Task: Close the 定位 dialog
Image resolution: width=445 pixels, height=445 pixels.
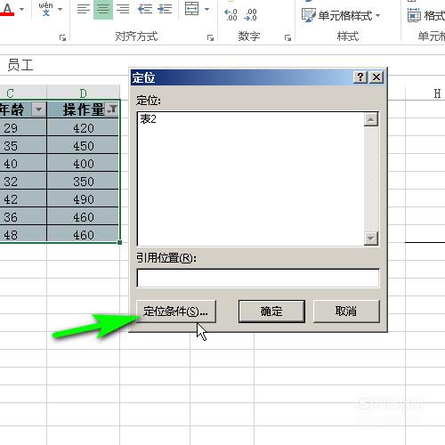Action: pyautogui.click(x=376, y=77)
